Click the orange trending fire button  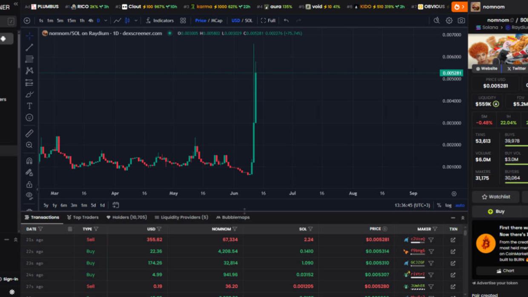click(459, 7)
